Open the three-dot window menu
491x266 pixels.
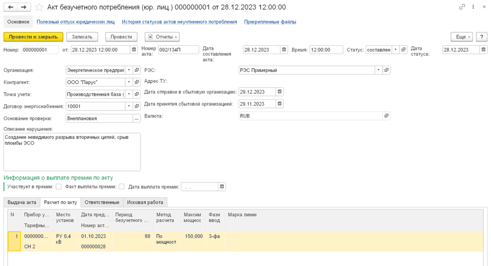click(473, 7)
